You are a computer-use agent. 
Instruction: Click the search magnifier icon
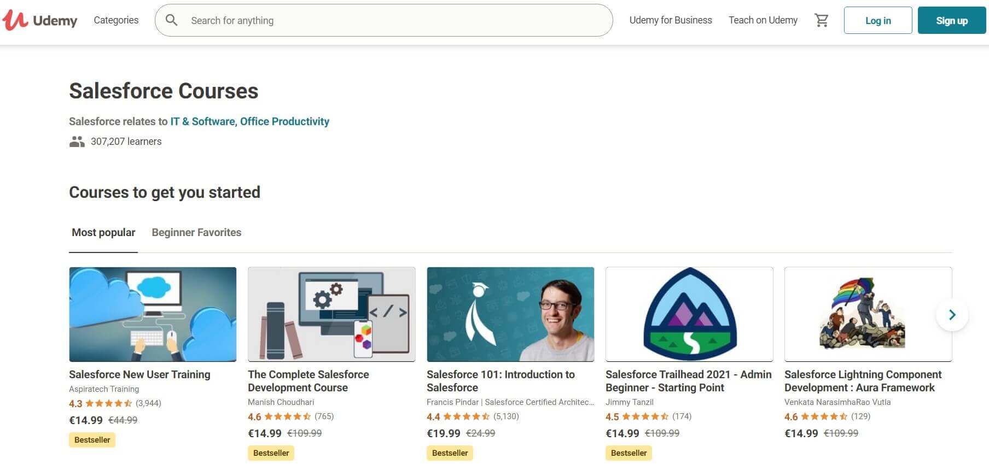coord(171,20)
